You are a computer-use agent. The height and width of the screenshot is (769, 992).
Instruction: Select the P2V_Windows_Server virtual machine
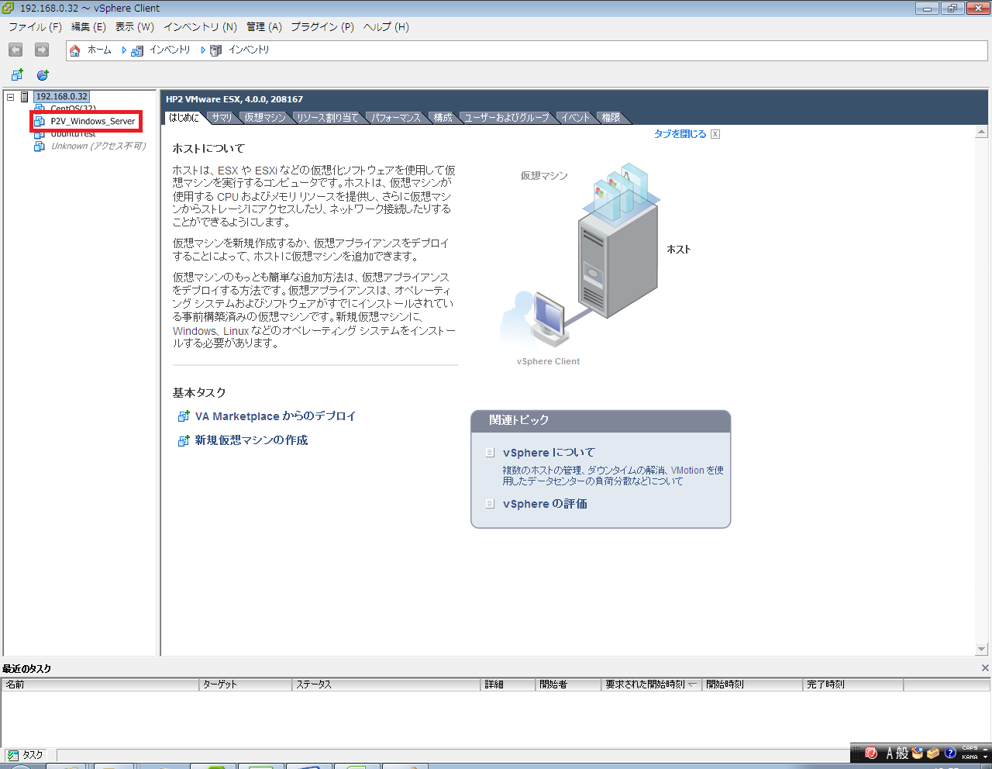pyautogui.click(x=93, y=122)
